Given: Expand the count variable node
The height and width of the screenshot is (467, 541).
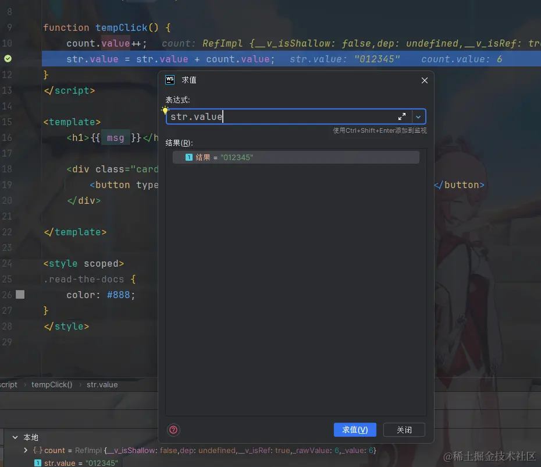Looking at the screenshot, I should (26, 450).
